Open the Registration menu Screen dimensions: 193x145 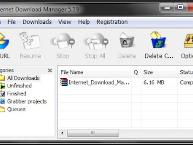pyautogui.click(x=112, y=22)
